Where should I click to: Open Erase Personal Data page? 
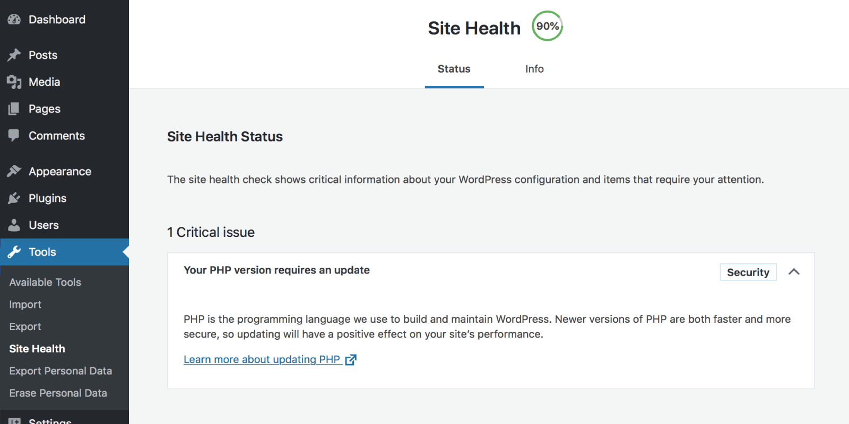[58, 393]
